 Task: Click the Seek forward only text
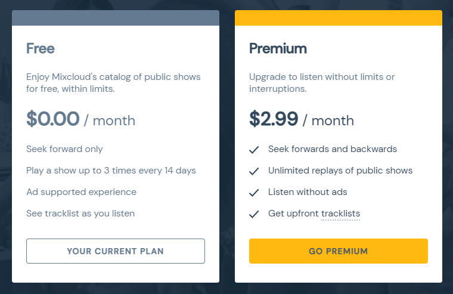tap(64, 149)
